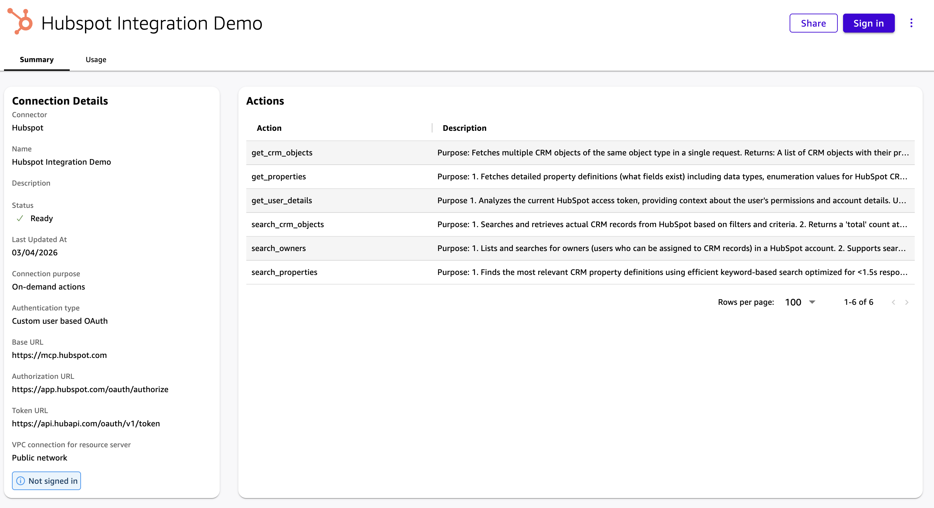
Task: Switch to the Usage tab
Action: (x=96, y=59)
